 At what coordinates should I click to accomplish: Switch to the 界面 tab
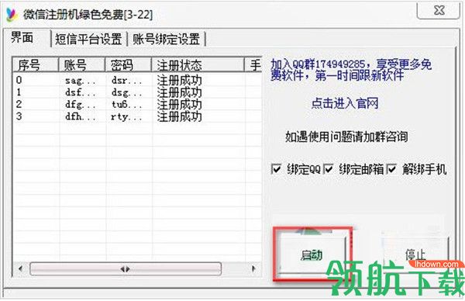(x=22, y=38)
